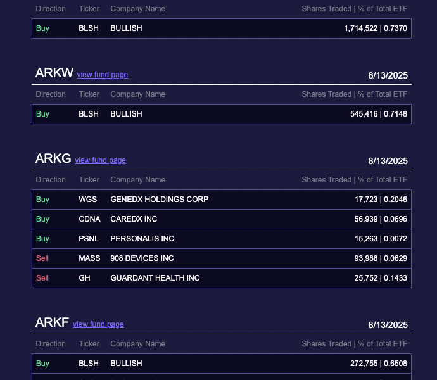Click Company Name header in ARKW table
This screenshot has height=380, width=437.
pyautogui.click(x=137, y=94)
